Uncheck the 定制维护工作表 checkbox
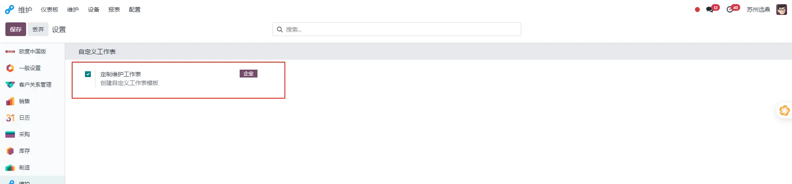Screen dimensions: 792x184 click(x=88, y=74)
